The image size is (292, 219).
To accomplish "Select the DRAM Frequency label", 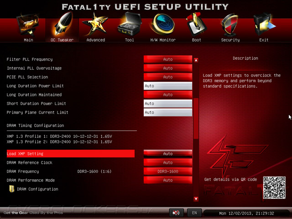I will tap(23, 172).
